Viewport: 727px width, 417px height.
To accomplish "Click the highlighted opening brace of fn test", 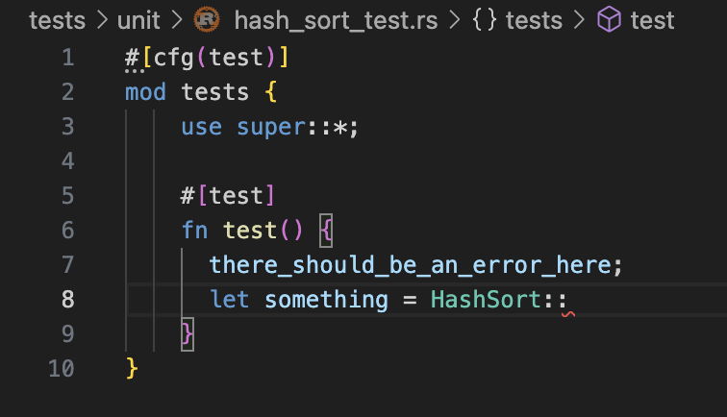I will click(326, 231).
